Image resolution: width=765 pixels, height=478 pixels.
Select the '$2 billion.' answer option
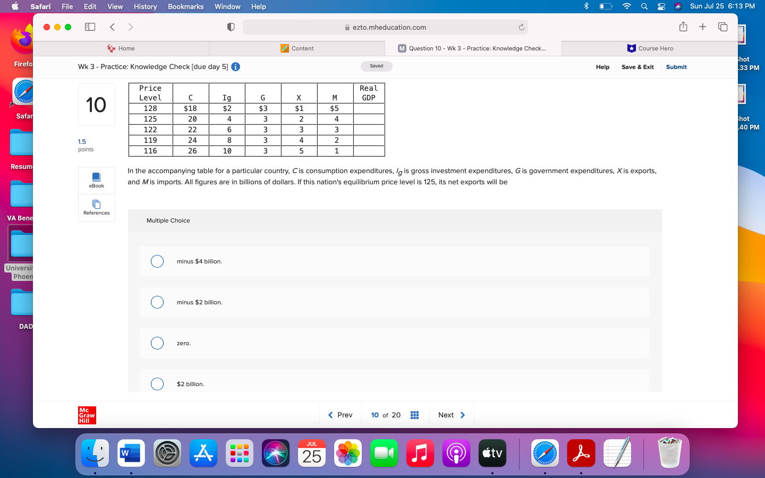pyautogui.click(x=157, y=383)
